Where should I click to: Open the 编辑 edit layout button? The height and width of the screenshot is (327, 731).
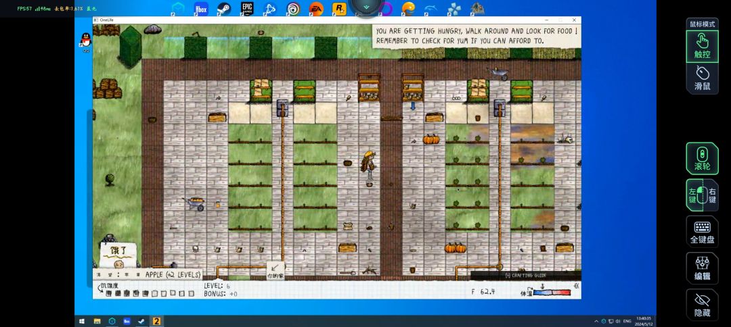click(x=702, y=268)
